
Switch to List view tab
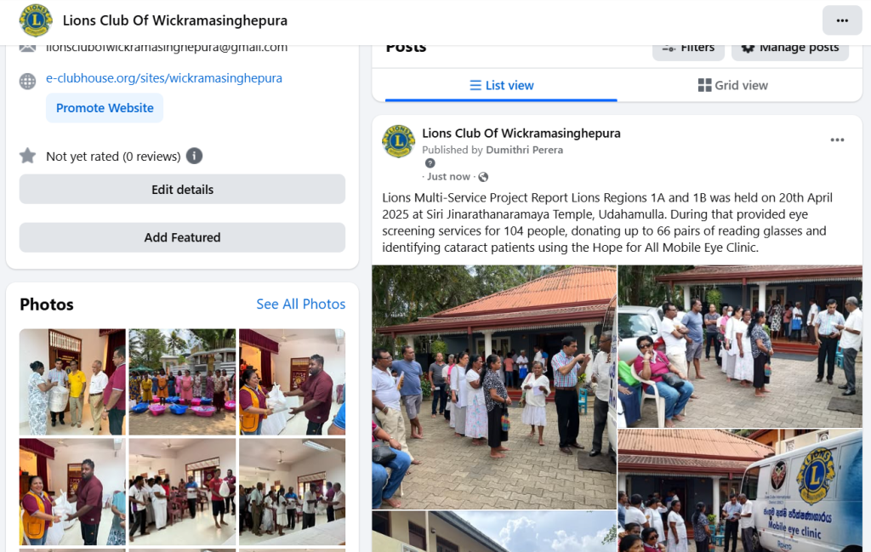(501, 86)
